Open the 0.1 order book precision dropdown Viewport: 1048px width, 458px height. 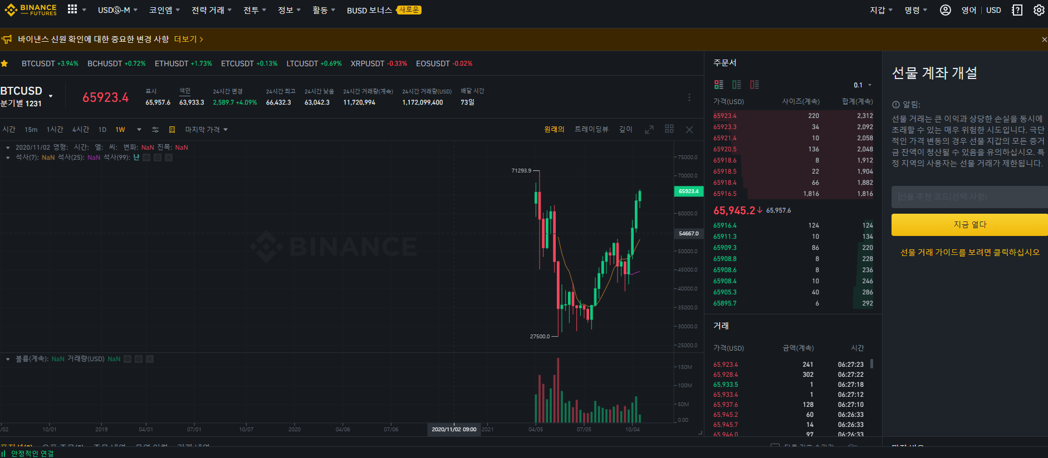pos(863,85)
